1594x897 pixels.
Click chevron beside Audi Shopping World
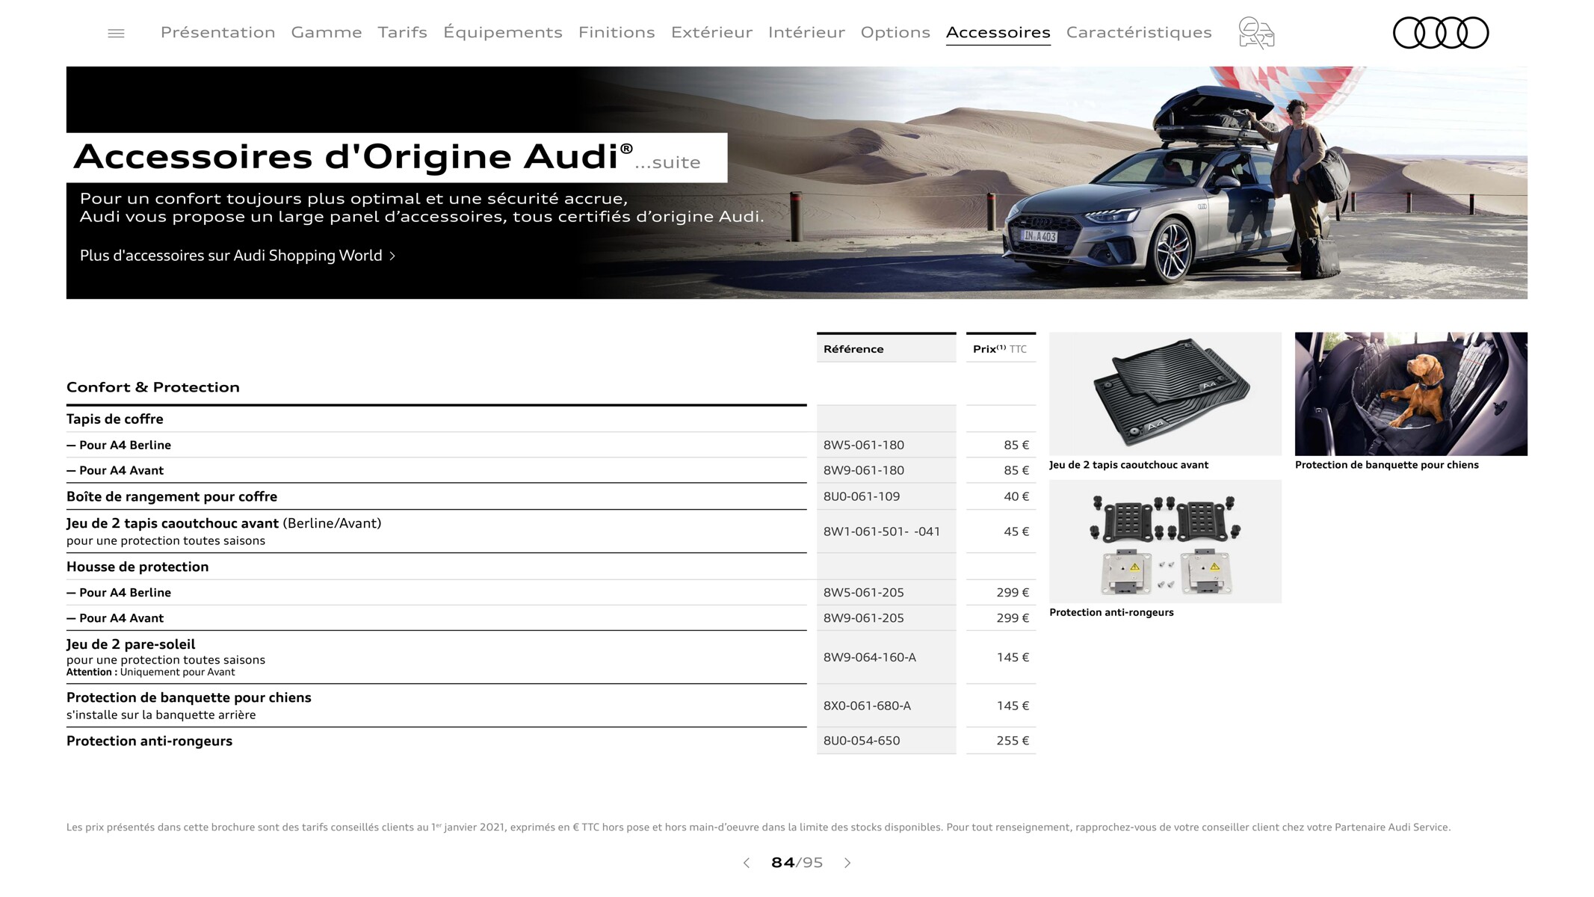pyautogui.click(x=392, y=256)
